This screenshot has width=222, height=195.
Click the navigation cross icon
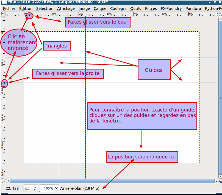coord(220,181)
